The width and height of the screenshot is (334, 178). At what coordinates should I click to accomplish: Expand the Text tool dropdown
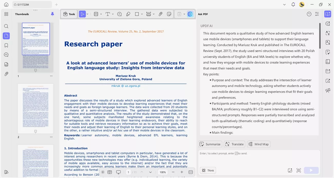(113, 14)
